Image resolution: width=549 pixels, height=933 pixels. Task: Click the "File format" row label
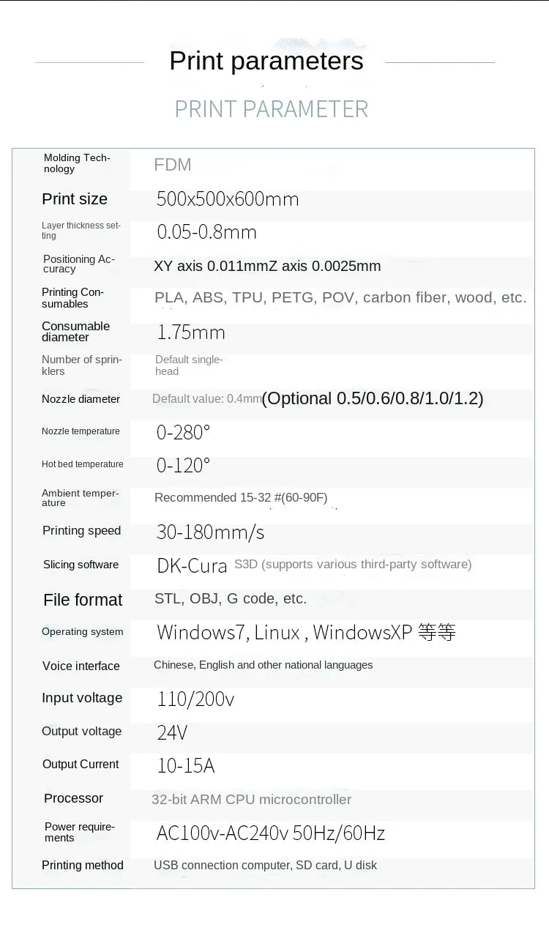pos(83,600)
